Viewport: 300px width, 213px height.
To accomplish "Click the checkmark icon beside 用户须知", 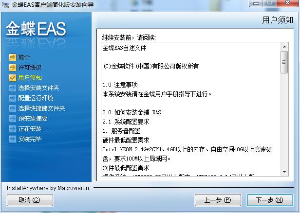I will pyautogui.click(x=13, y=77).
